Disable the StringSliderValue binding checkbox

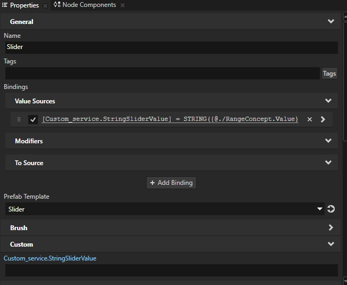point(33,120)
